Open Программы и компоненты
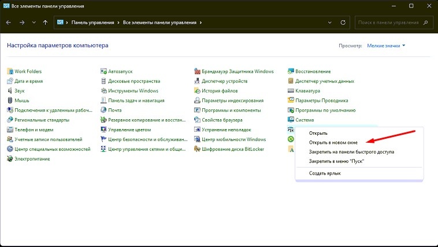The height and width of the screenshot is (247, 438). click(x=231, y=111)
